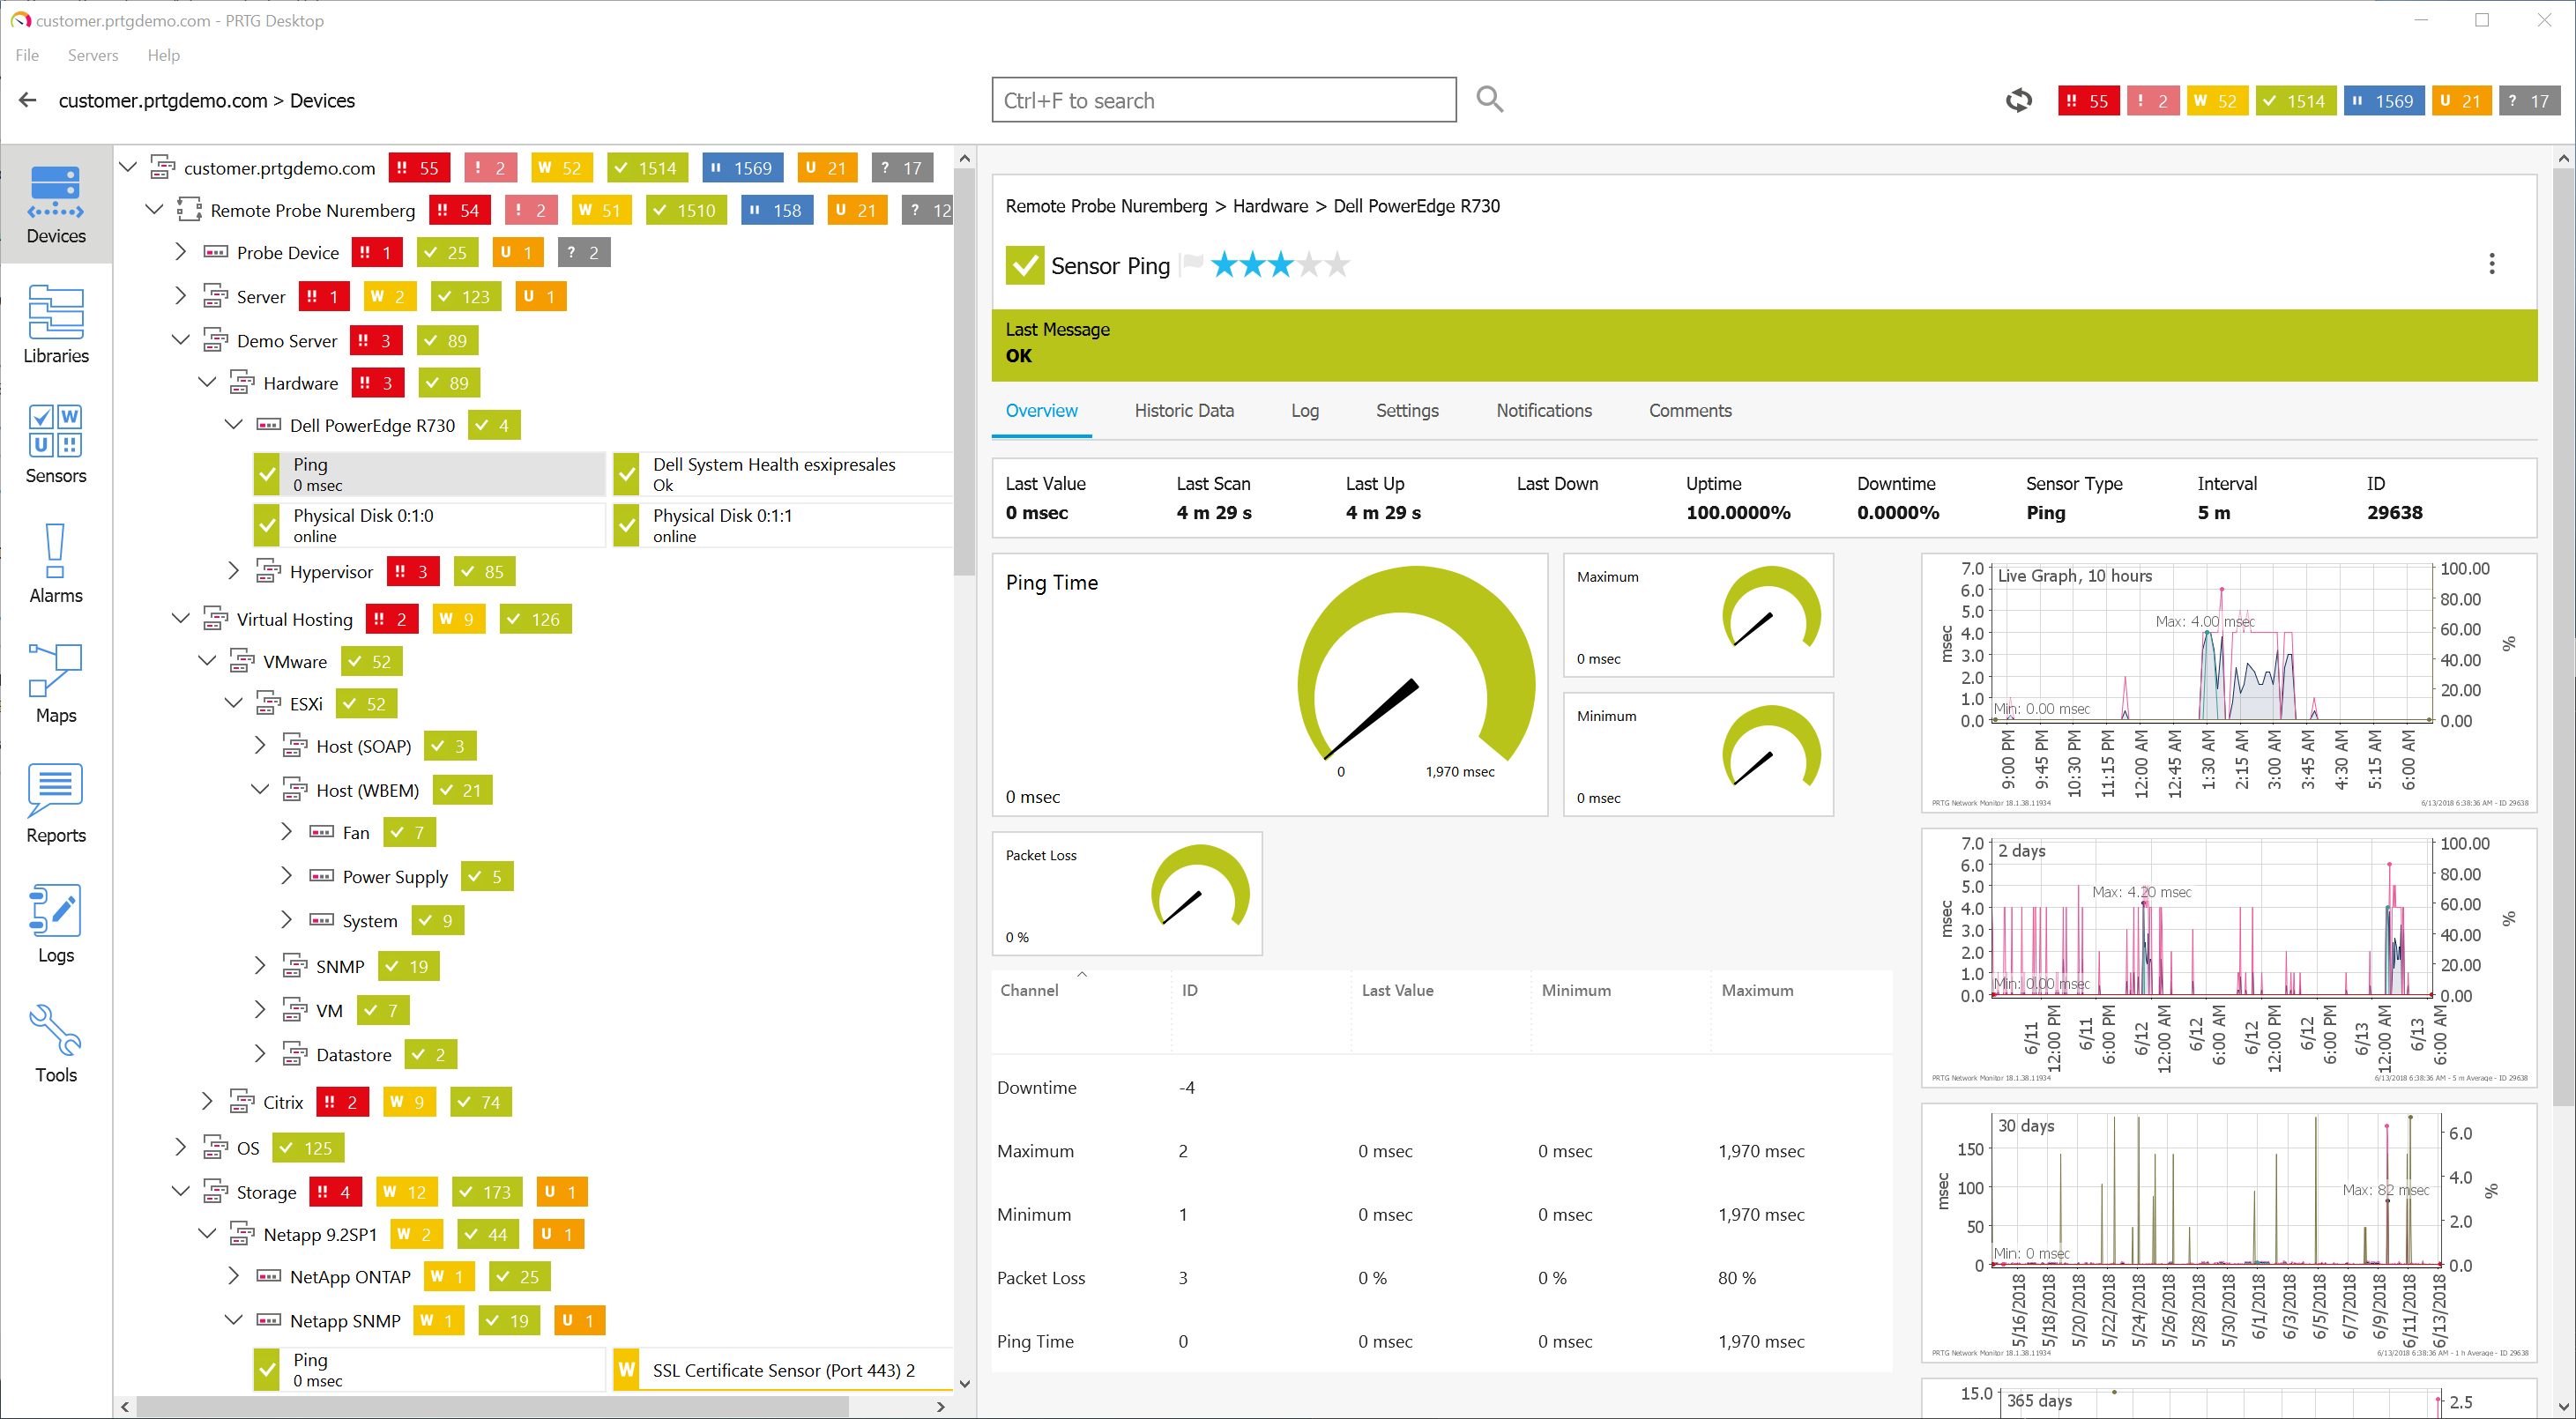
Task: Open the Settings tab for Sensor Ping
Action: (x=1409, y=411)
